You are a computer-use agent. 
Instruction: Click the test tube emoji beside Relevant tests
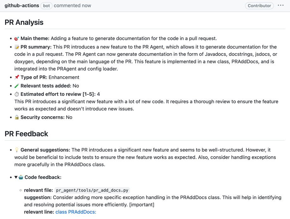point(17,86)
